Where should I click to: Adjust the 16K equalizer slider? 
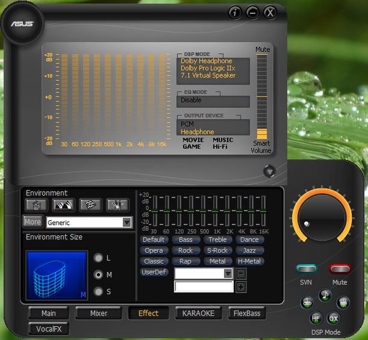(x=263, y=211)
